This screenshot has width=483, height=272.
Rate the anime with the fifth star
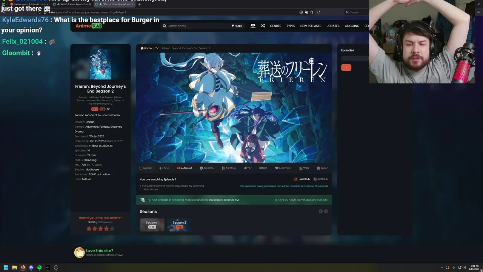[112, 229]
